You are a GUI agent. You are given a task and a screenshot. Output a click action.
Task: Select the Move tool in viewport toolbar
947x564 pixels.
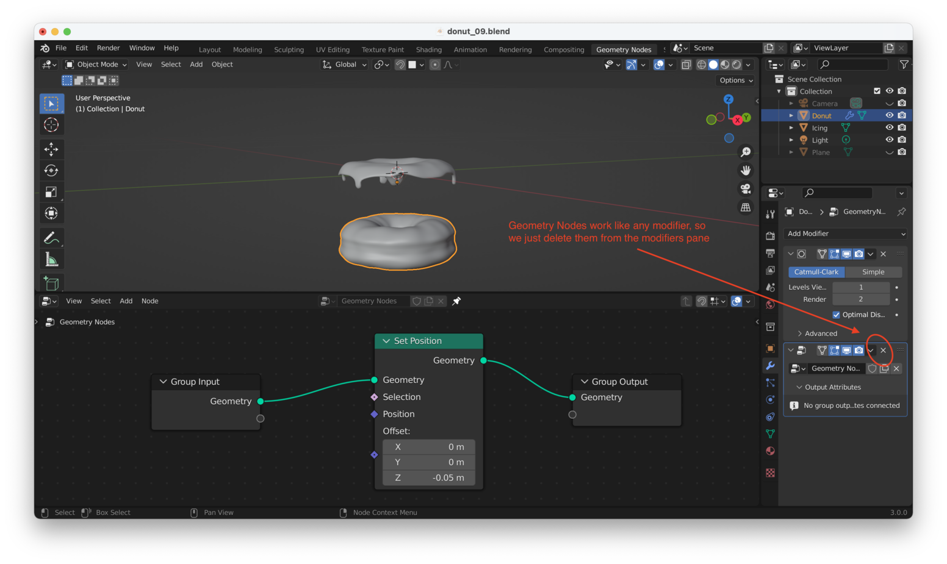coord(52,149)
